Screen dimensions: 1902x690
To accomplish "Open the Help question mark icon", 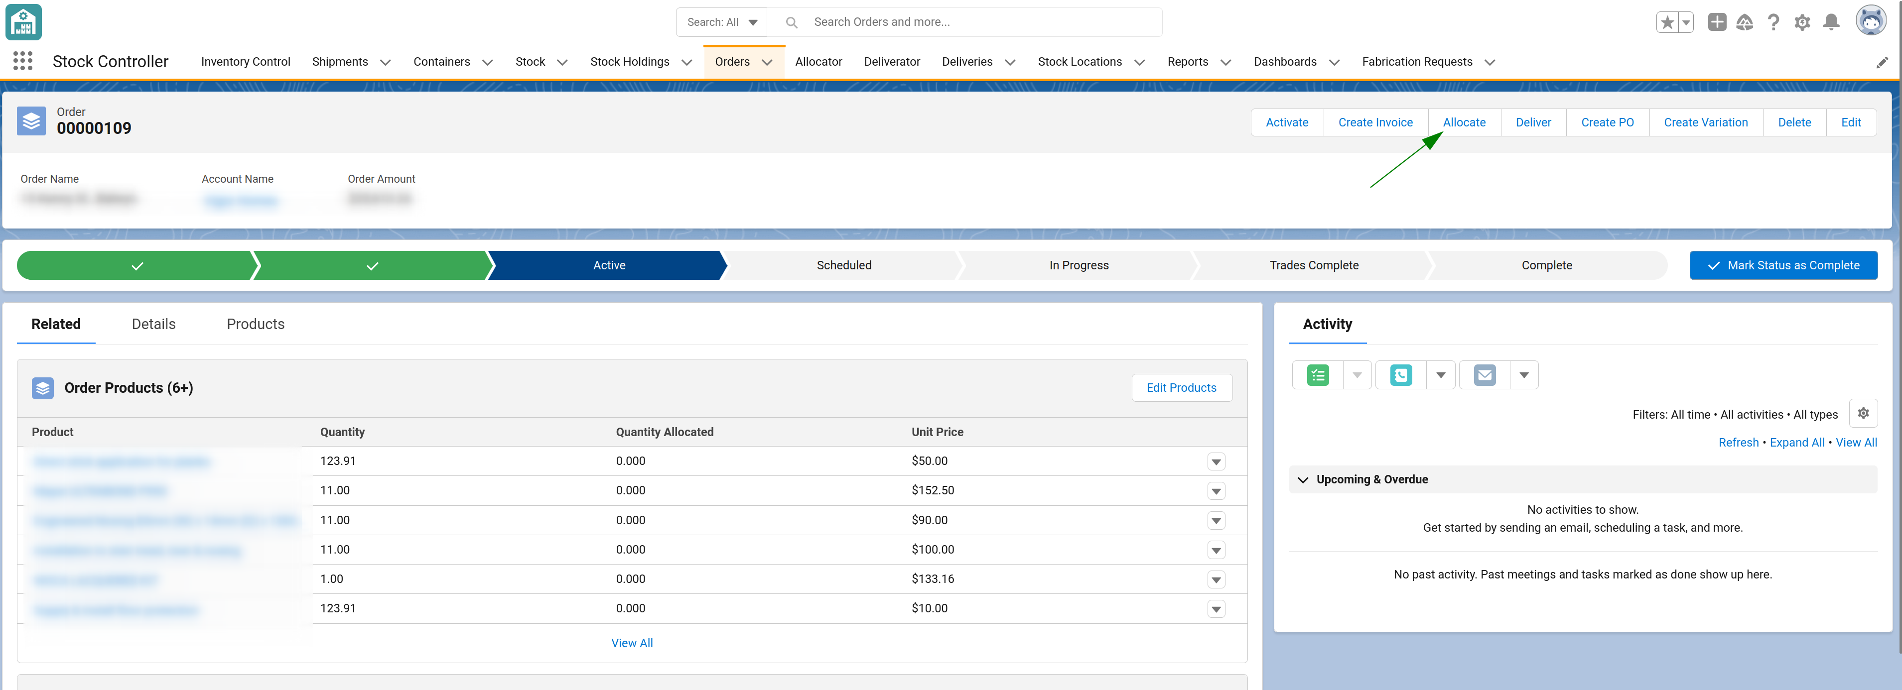I will (1773, 22).
